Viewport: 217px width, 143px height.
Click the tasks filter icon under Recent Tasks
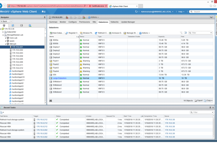[x=2, y=112]
